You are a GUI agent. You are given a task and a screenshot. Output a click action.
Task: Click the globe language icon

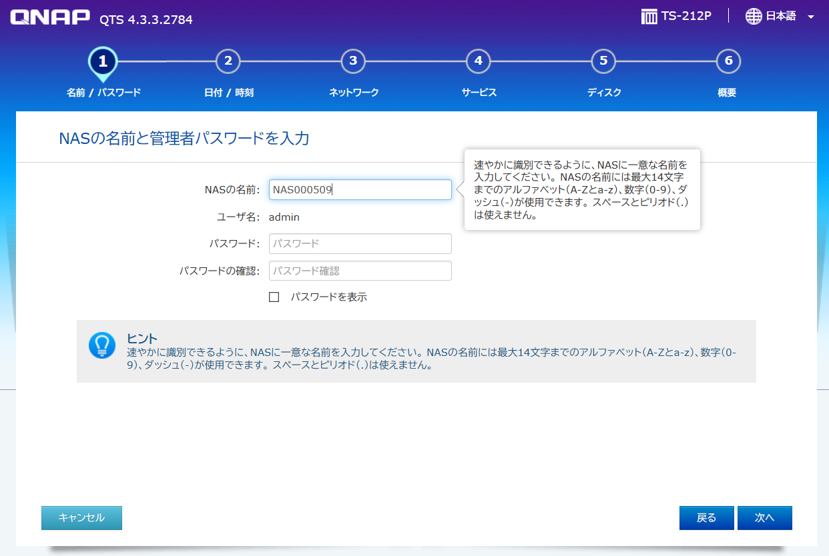753,17
